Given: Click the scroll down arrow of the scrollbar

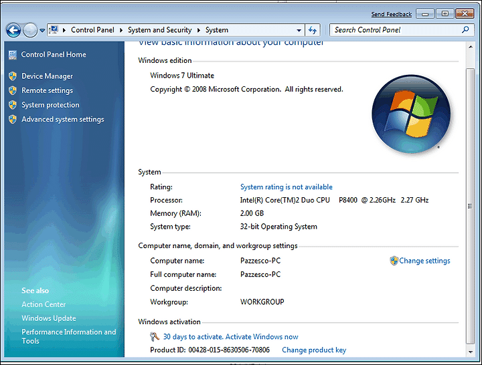Looking at the screenshot, I should [x=471, y=352].
